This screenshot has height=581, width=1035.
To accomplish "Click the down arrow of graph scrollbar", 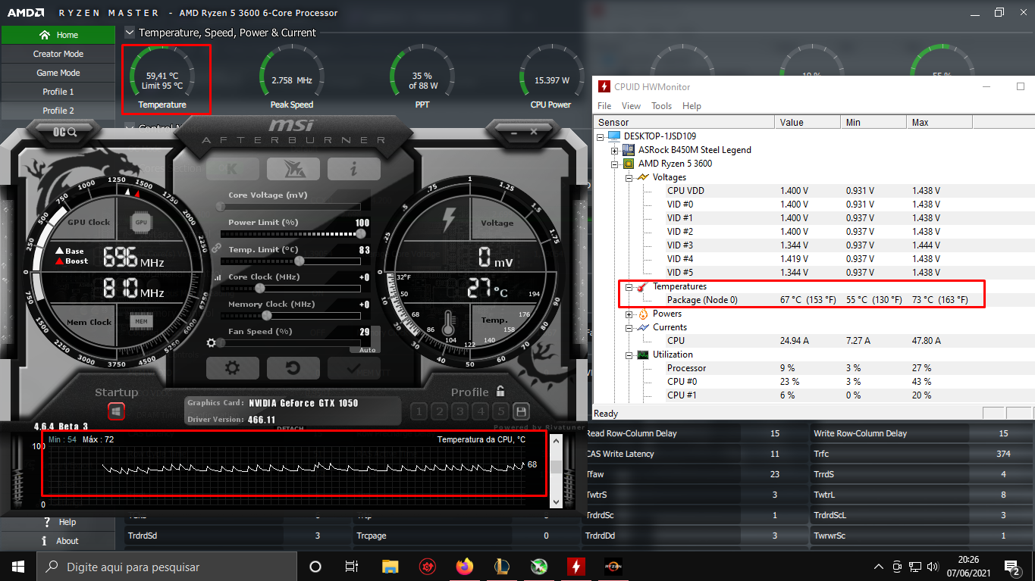I will tap(557, 501).
